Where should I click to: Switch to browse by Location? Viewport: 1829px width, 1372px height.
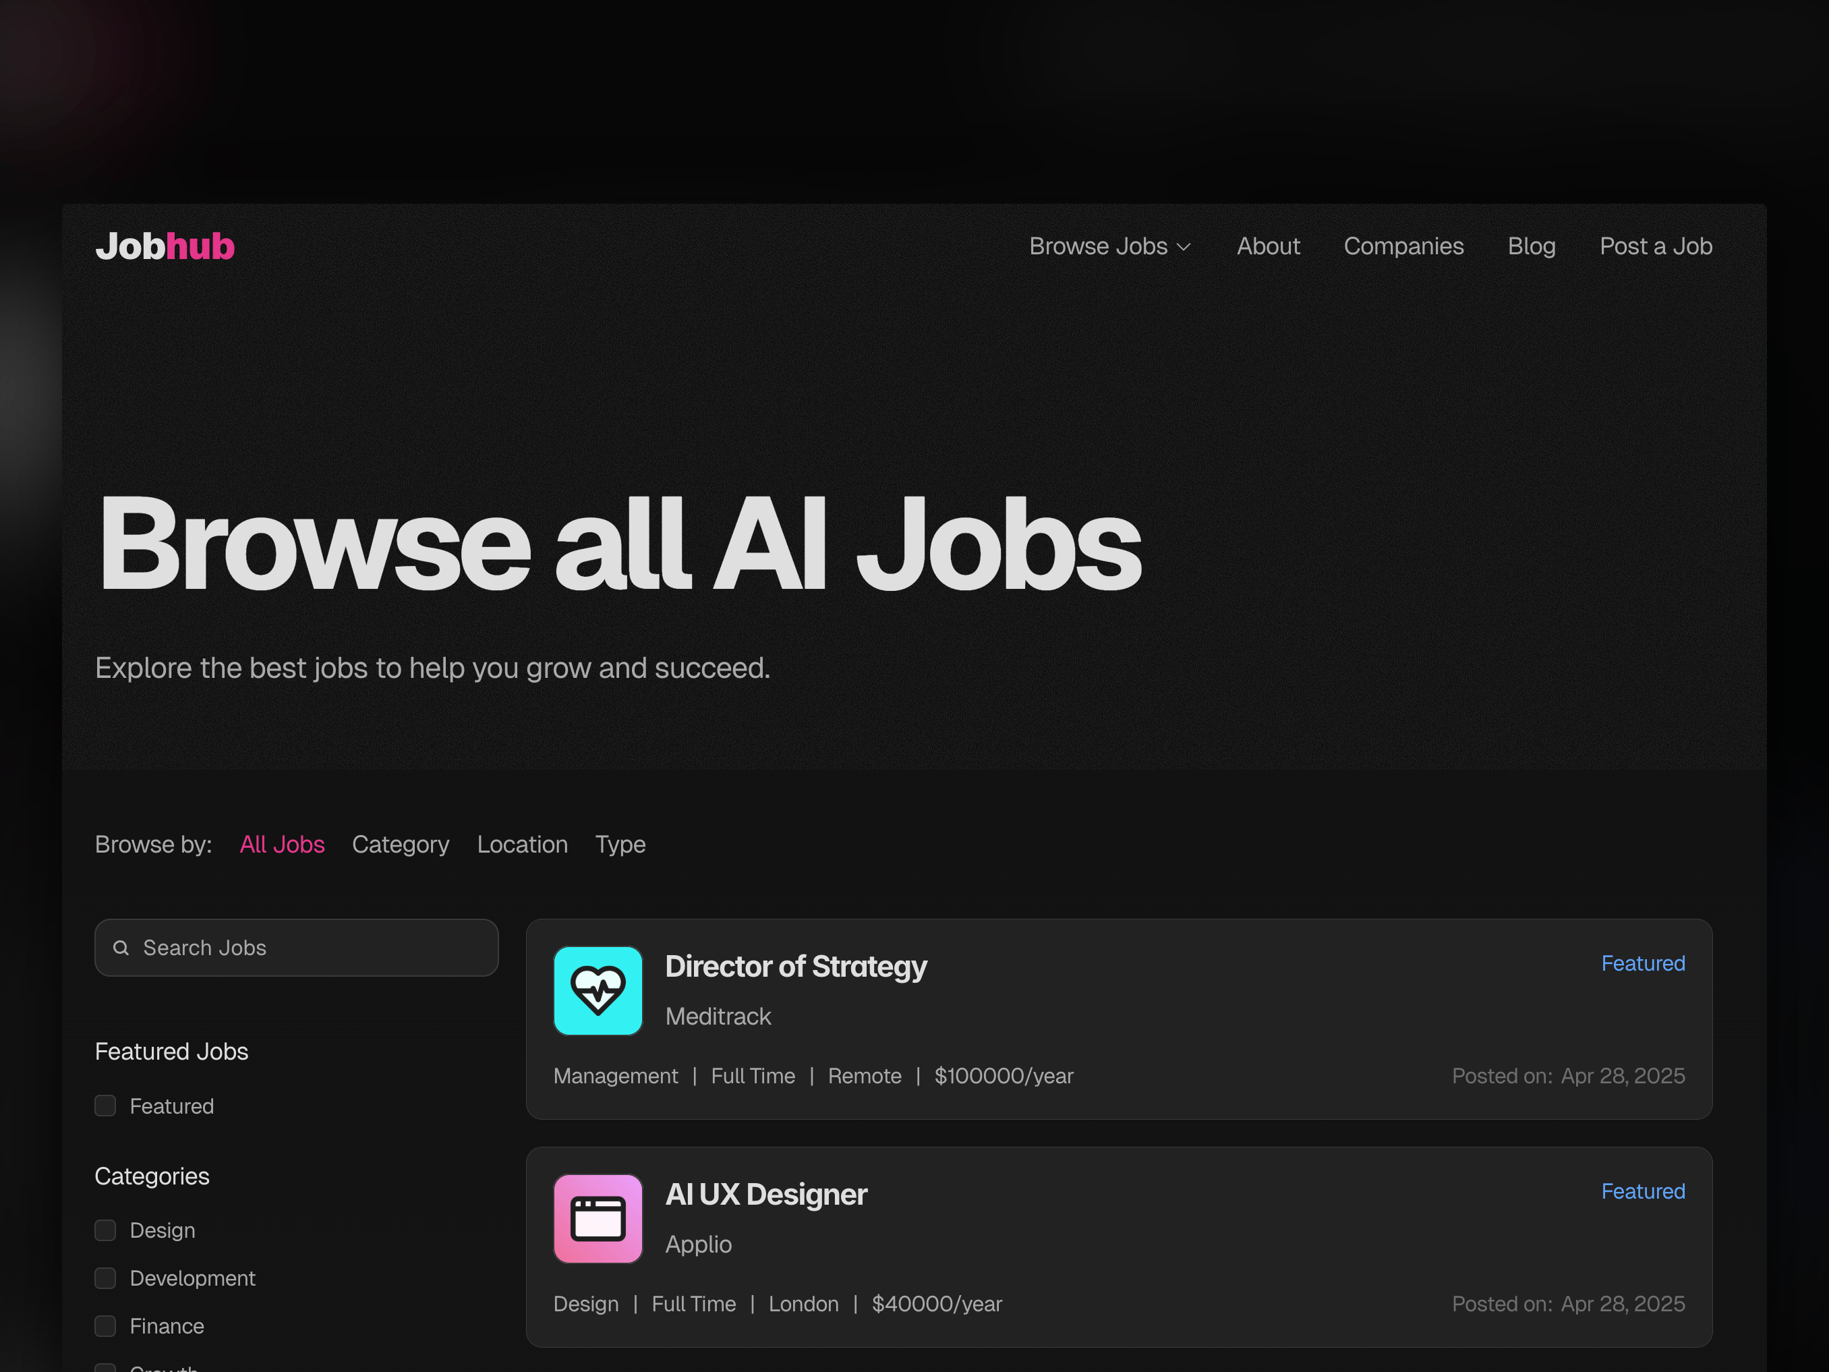click(x=523, y=845)
